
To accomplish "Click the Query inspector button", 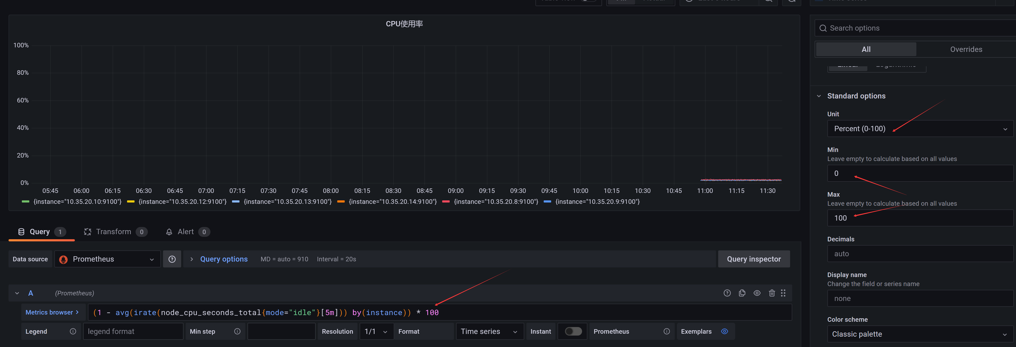I will (x=754, y=259).
